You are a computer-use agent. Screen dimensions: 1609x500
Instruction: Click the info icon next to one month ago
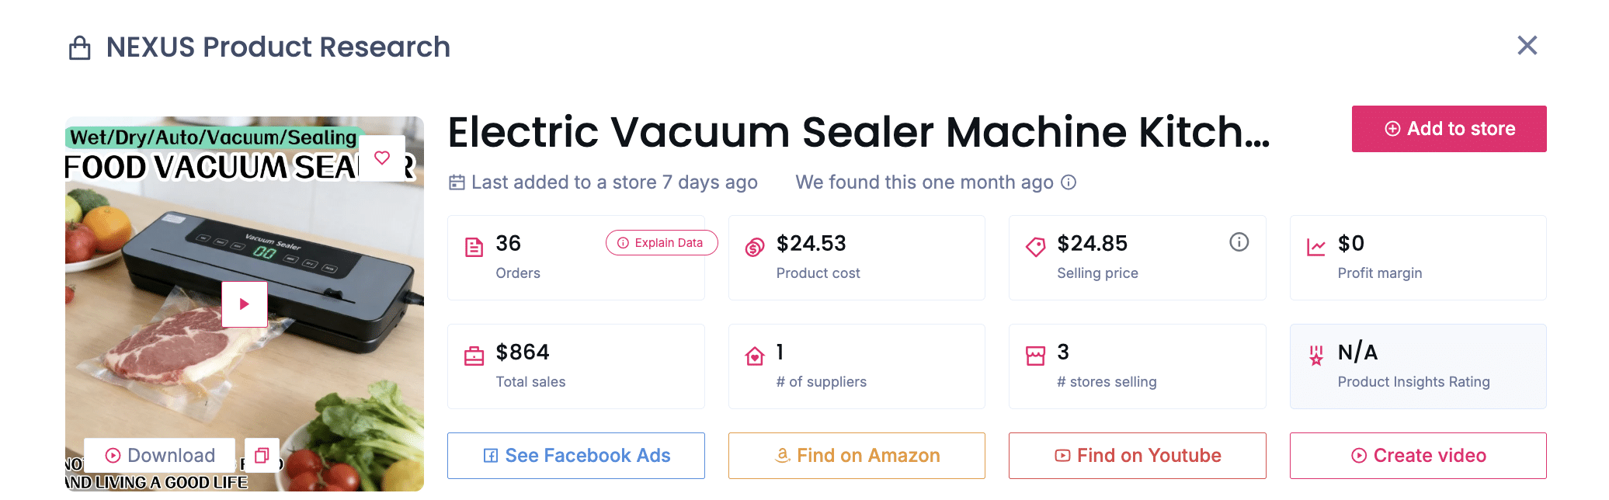pos(1069,182)
